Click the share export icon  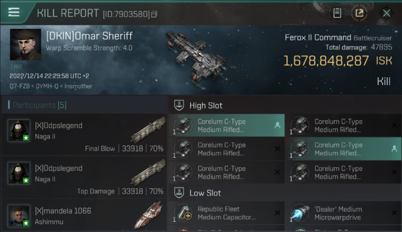click(359, 13)
